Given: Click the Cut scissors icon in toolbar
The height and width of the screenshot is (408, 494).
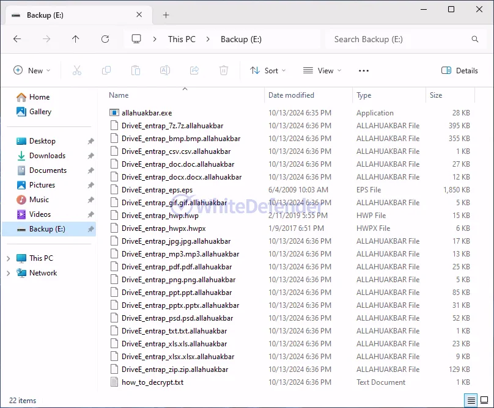Looking at the screenshot, I should (77, 70).
